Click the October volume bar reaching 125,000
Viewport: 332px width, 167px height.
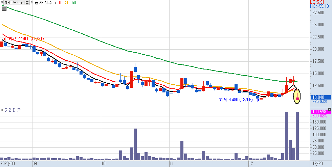tap(135, 144)
